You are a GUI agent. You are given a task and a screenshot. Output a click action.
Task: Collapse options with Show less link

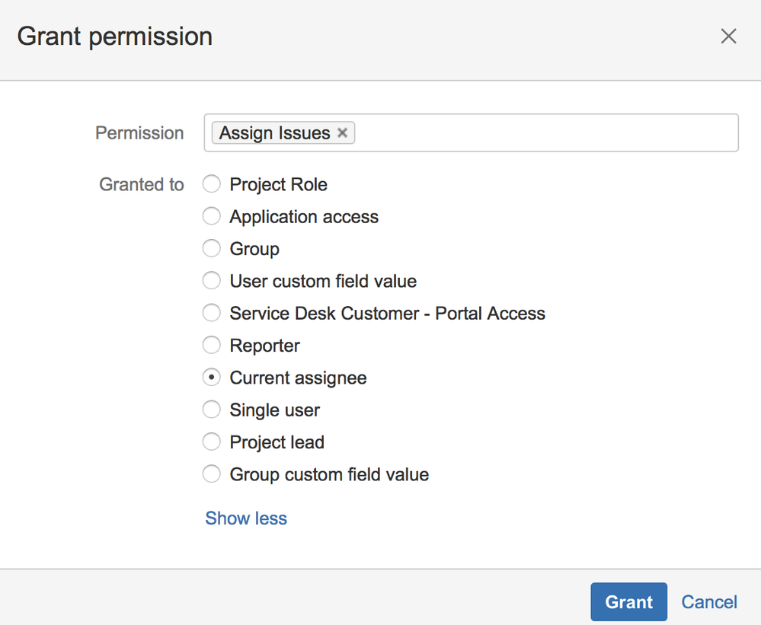click(246, 518)
